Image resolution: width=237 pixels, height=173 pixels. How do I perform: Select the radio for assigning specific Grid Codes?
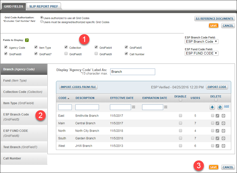click(41, 22)
